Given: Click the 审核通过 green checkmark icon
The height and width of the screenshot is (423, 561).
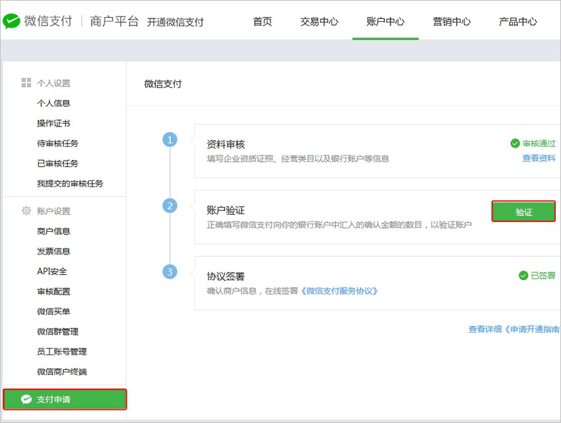Looking at the screenshot, I should tap(515, 144).
